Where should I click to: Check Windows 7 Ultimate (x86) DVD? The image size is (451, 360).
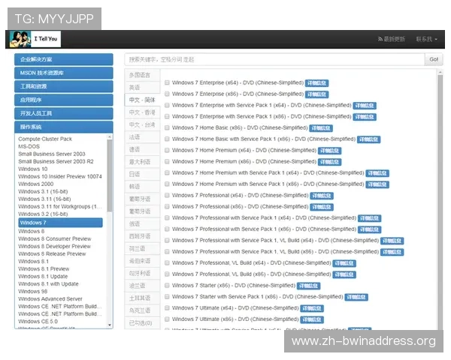pyautogui.click(x=167, y=319)
